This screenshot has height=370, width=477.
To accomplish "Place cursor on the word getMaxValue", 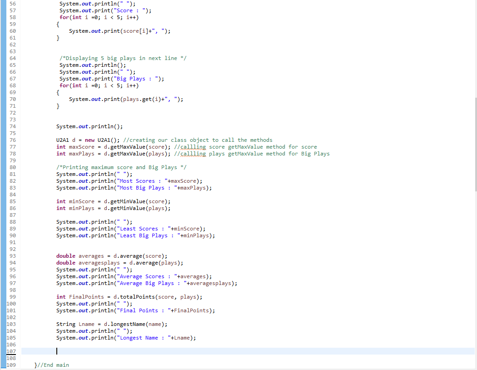I will tap(128, 146).
